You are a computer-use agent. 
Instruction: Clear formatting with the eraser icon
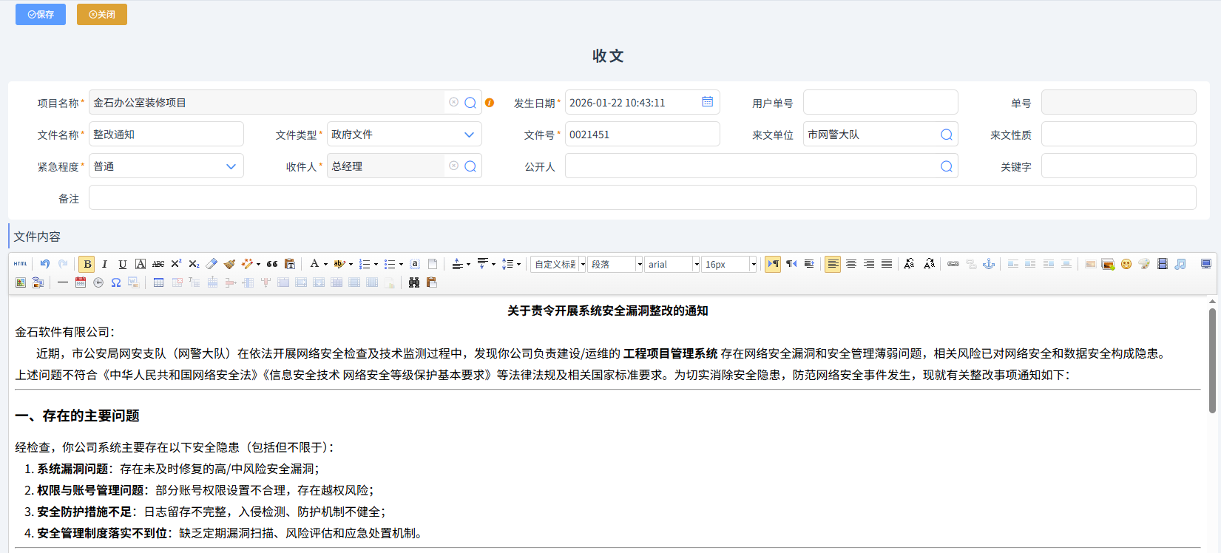pyautogui.click(x=212, y=264)
